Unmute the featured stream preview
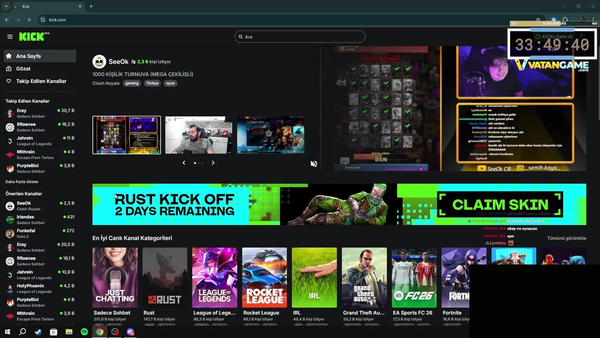The height and width of the screenshot is (338, 600). point(314,164)
